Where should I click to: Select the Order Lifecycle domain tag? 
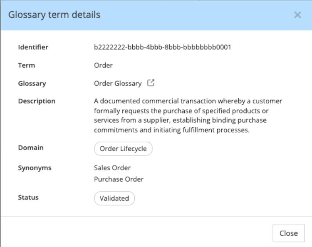[123, 149]
